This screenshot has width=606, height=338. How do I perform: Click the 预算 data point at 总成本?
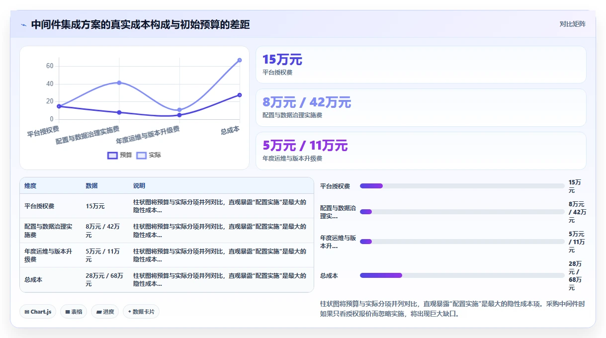point(240,95)
